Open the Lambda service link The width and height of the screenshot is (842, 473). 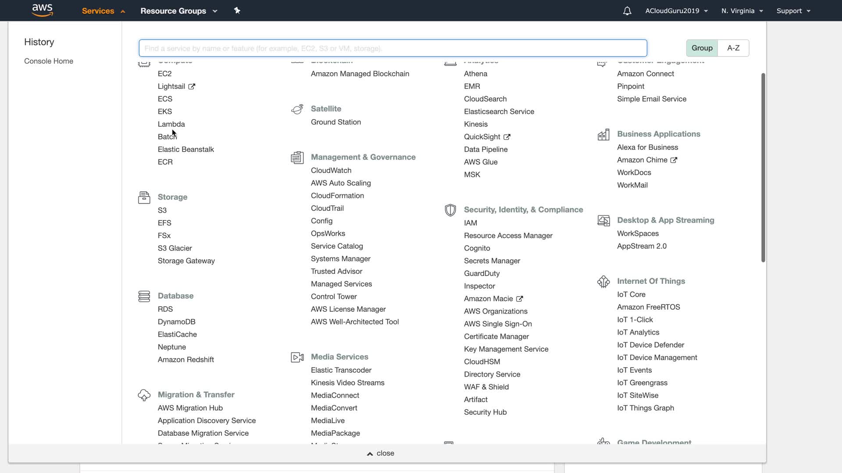point(171,124)
